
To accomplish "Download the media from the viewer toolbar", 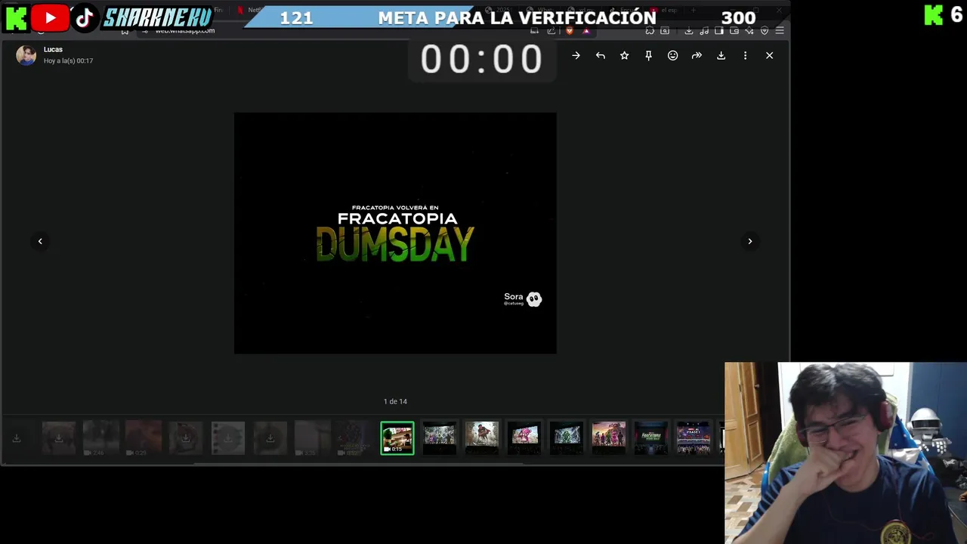I will [721, 55].
